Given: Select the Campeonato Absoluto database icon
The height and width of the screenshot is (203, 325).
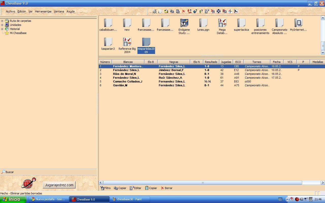Looking at the screenshot, I should [x=279, y=27].
